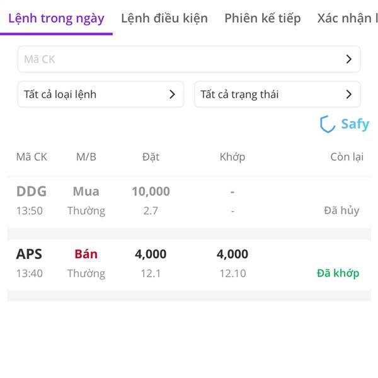This screenshot has height=378, width=378.
Task: Open the Xác nhận tab
Action: pyautogui.click(x=347, y=18)
